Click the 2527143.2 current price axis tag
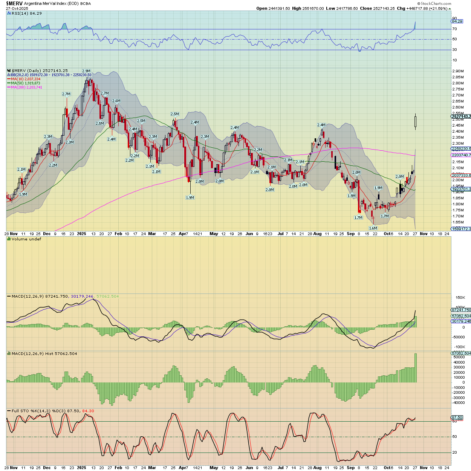 461,116
